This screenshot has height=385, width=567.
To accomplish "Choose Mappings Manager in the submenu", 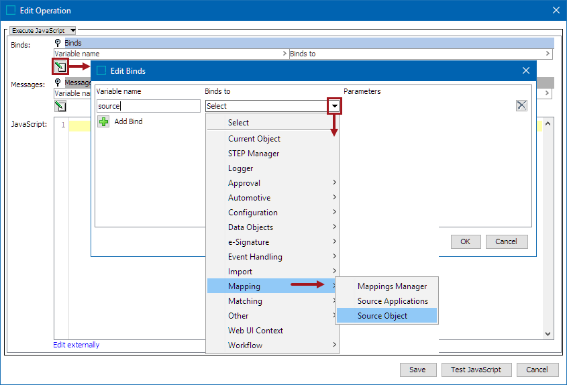I will click(393, 286).
